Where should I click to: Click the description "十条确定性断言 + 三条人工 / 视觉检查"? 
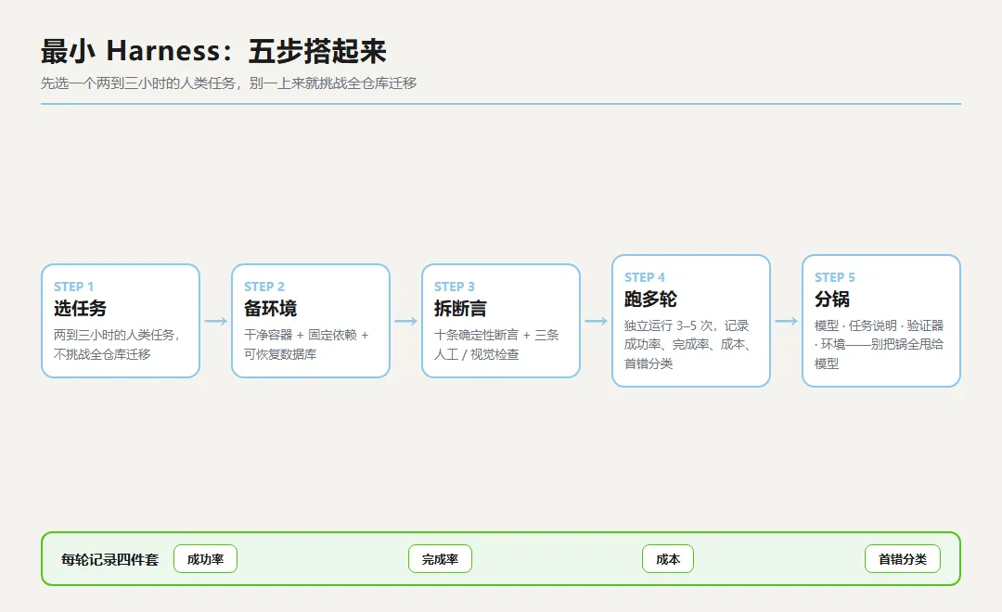tap(496, 344)
